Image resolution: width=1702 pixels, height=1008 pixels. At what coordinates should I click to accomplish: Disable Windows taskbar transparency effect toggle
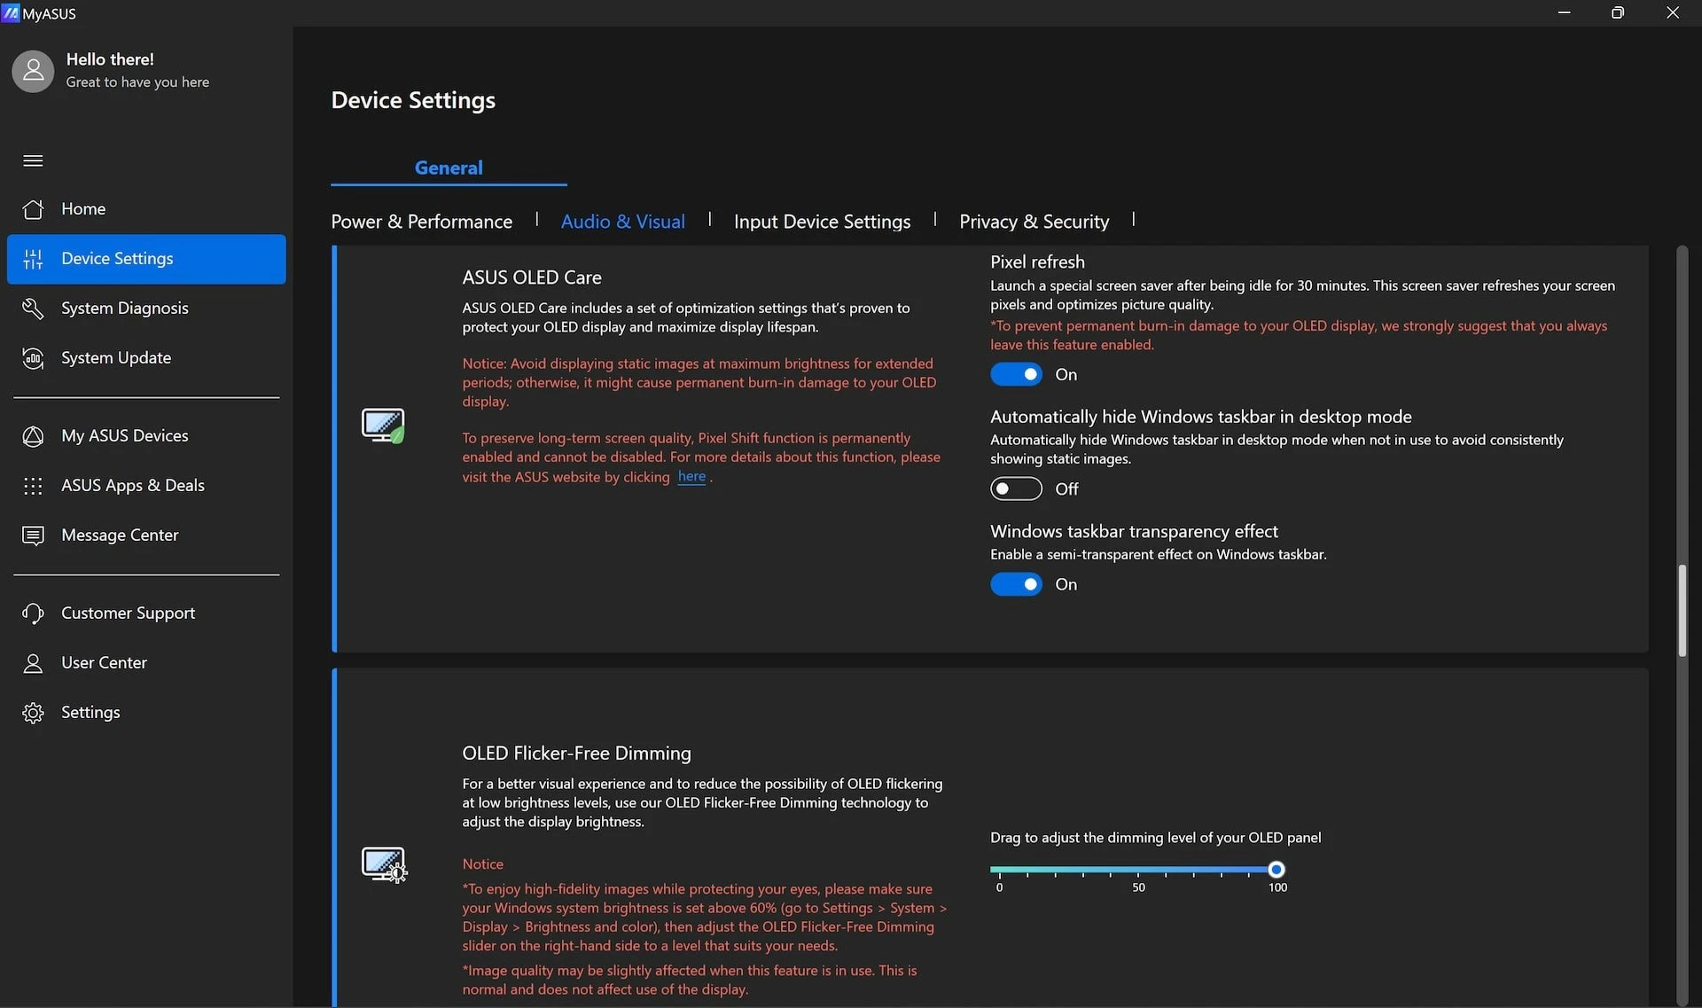tap(1016, 584)
